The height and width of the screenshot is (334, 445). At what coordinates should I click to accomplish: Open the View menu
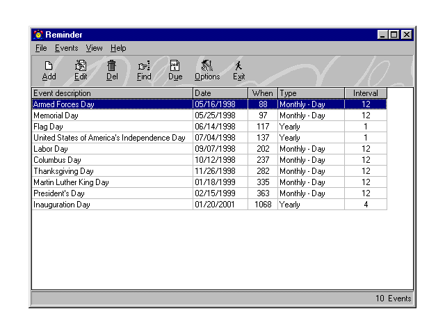pos(94,48)
